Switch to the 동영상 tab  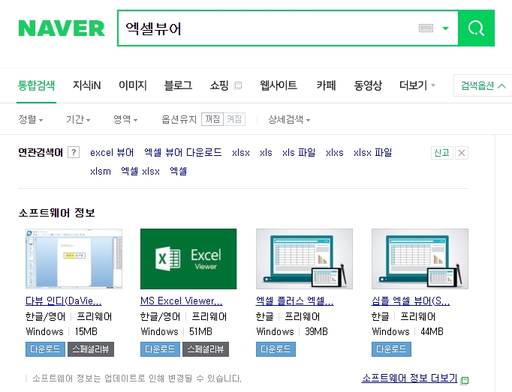click(368, 85)
